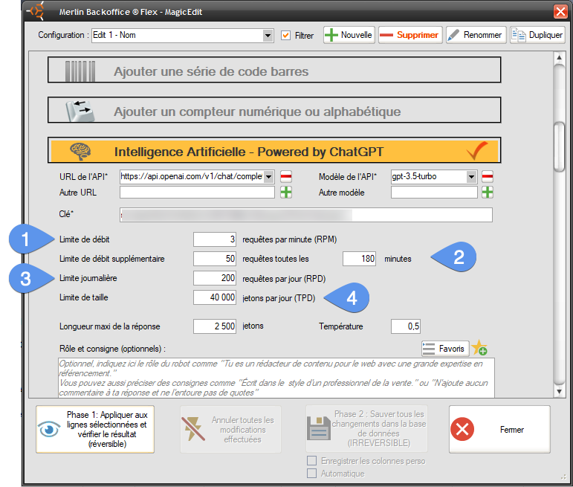573x487 pixels.
Task: Click the crossed lightning icon of Annuler
Action: (193, 428)
